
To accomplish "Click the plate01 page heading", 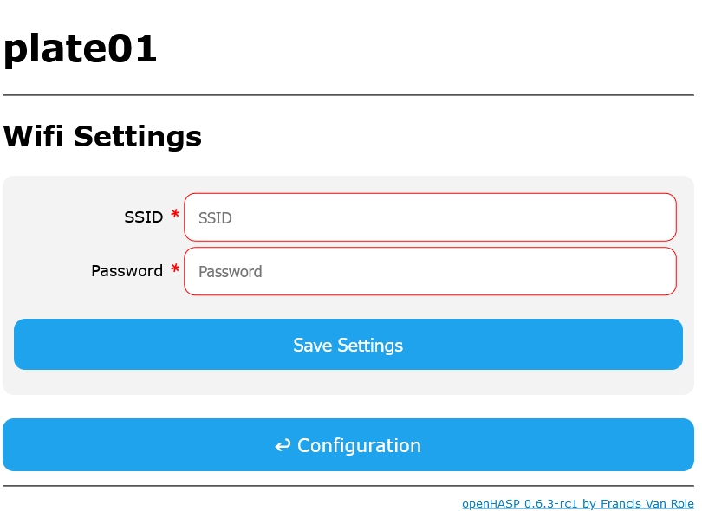I will point(81,49).
